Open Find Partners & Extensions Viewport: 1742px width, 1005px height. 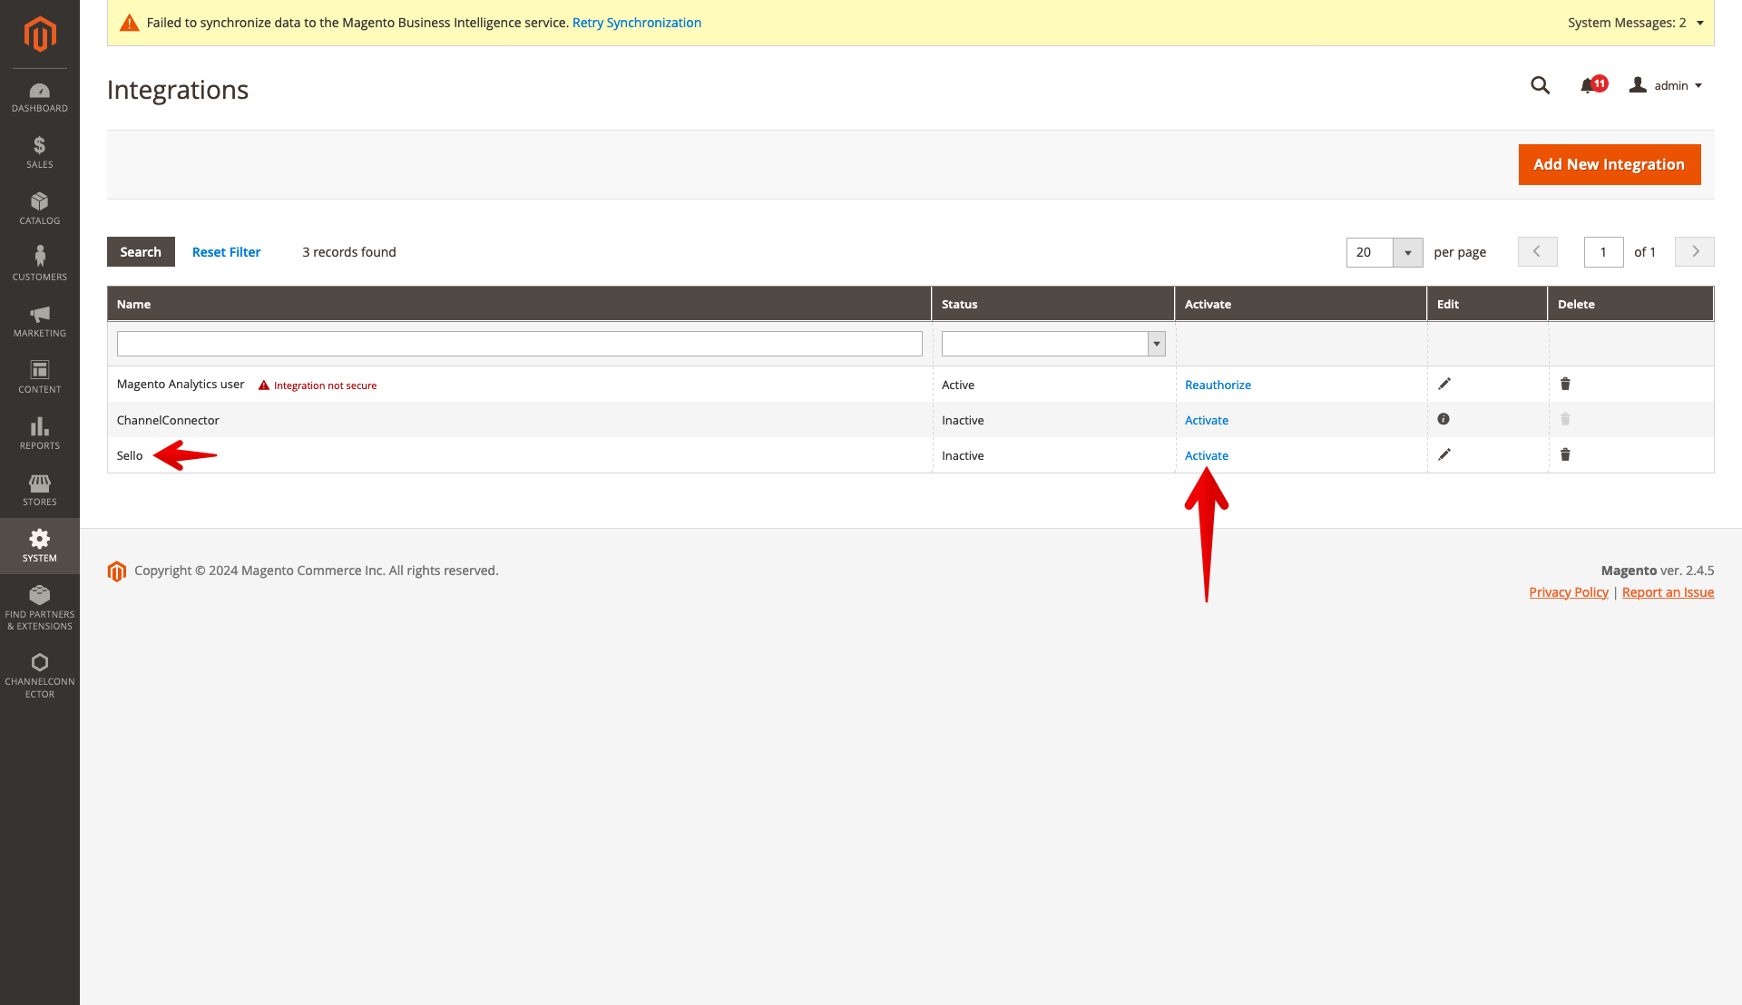pyautogui.click(x=40, y=608)
